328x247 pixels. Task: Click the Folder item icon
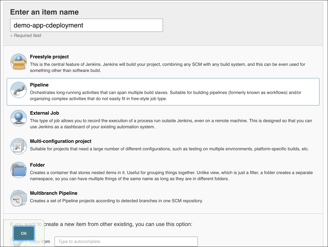pos(19,170)
